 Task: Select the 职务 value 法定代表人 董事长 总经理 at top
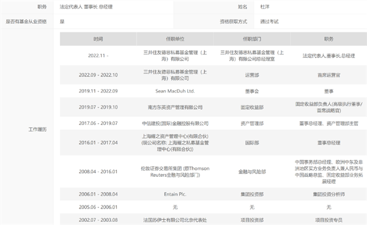[x=86, y=7]
